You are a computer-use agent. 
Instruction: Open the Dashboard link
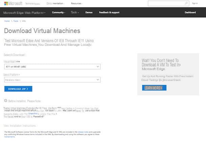[x=190, y=12]
